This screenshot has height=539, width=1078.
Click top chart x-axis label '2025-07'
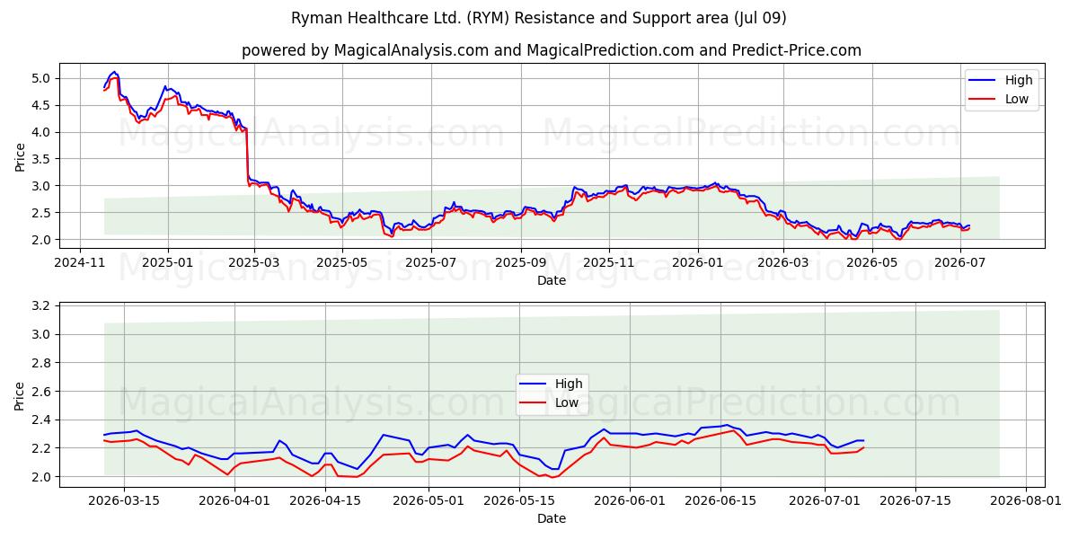(431, 263)
